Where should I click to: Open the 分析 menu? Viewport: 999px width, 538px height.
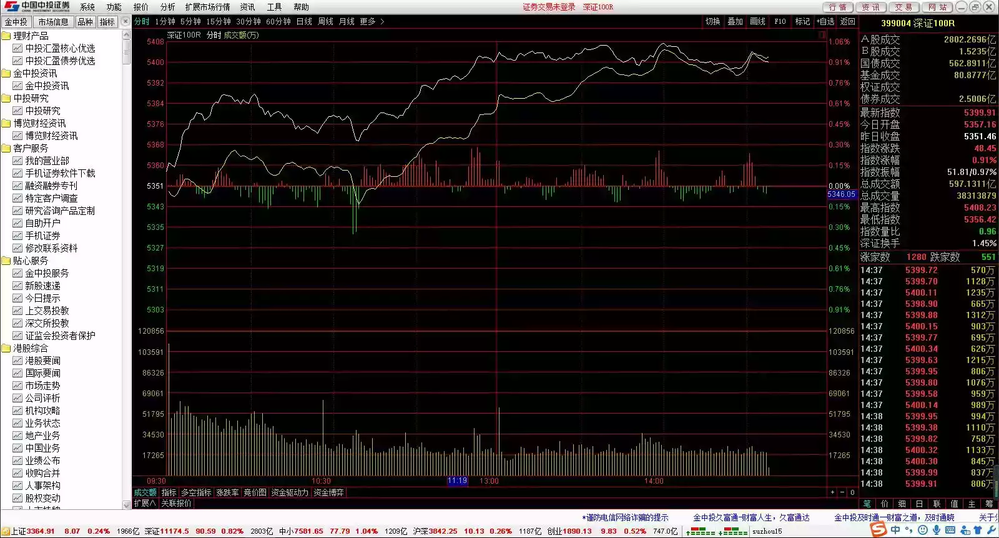(167, 7)
